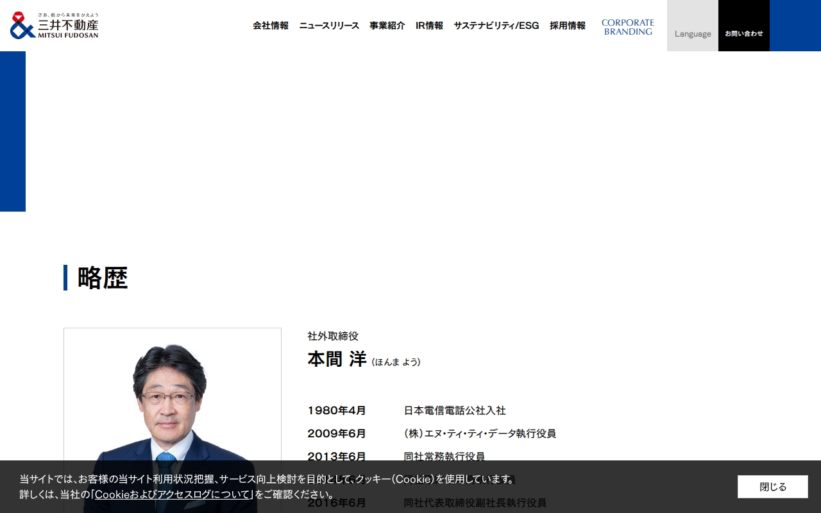Click the 1980年4月 date
The width and height of the screenshot is (821, 513).
tap(337, 410)
